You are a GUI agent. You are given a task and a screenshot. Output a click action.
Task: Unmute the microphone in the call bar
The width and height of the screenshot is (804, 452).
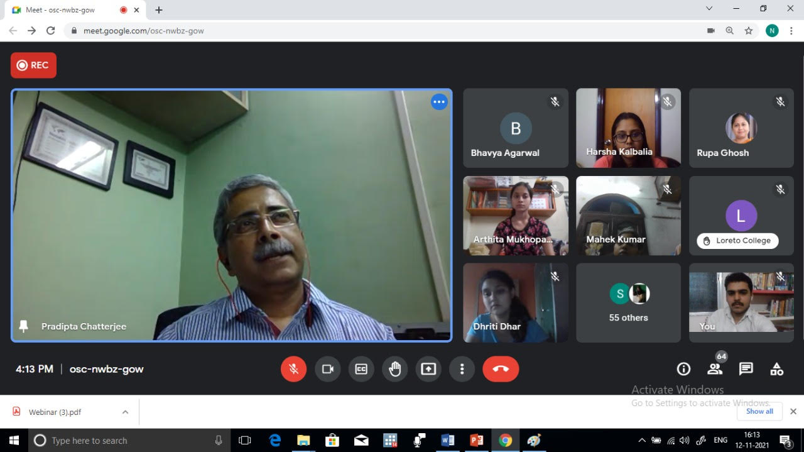293,369
